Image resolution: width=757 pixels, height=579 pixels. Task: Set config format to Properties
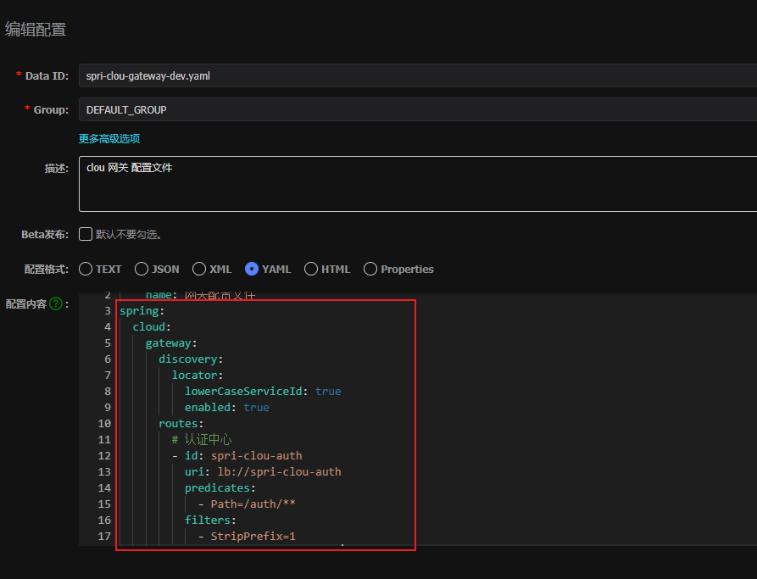pyautogui.click(x=370, y=269)
